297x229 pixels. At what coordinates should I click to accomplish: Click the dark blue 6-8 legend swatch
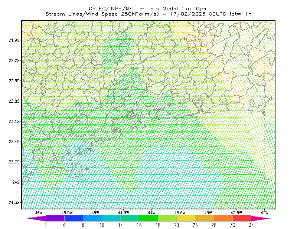click(74, 218)
